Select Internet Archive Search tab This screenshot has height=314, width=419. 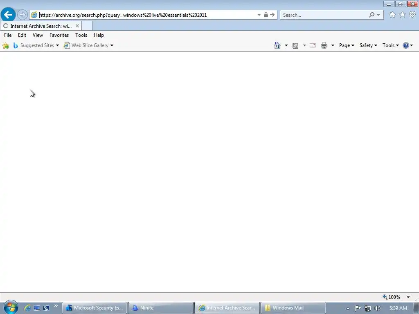point(41,26)
